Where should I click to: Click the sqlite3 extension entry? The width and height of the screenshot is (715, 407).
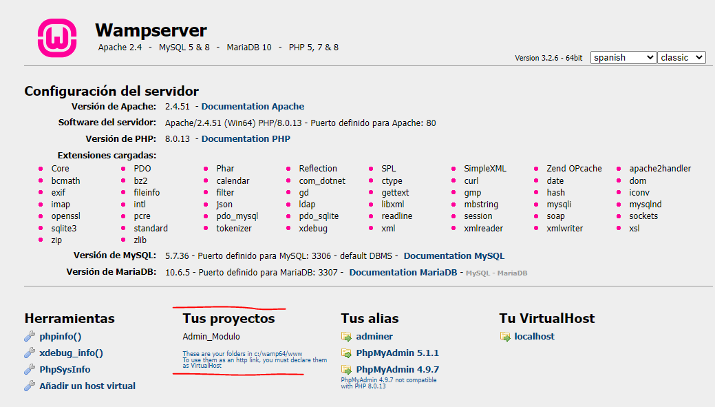coord(64,228)
